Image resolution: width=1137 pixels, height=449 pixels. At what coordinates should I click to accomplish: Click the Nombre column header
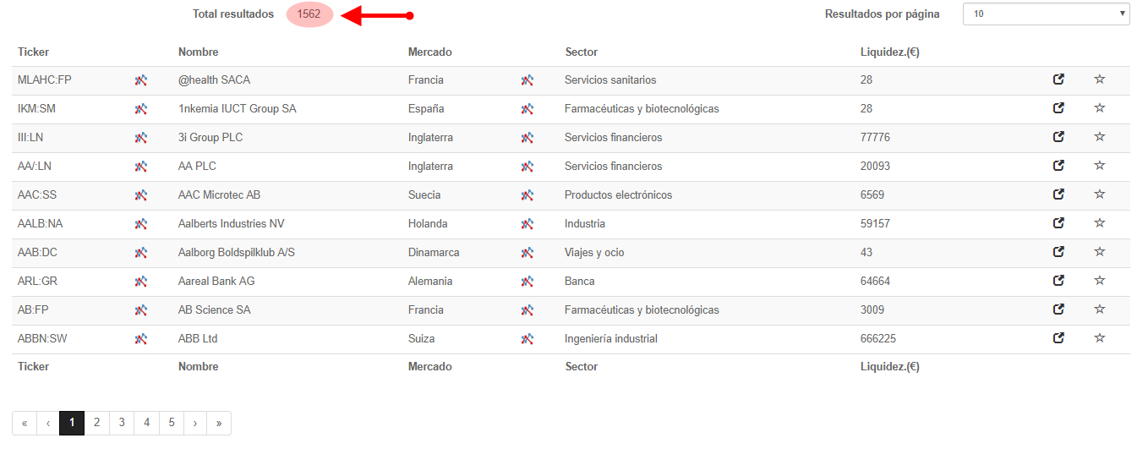point(199,52)
